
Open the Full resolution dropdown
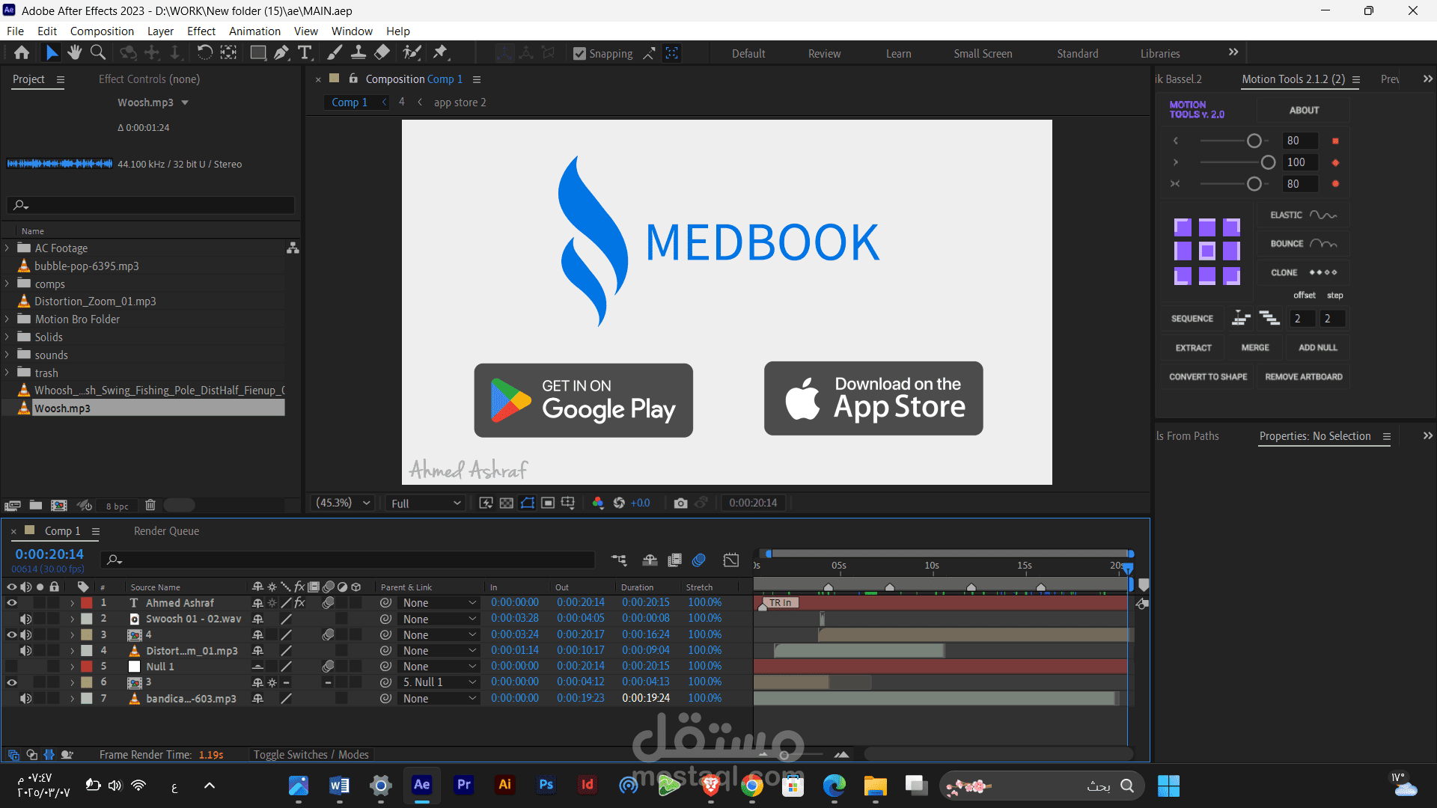pos(425,504)
